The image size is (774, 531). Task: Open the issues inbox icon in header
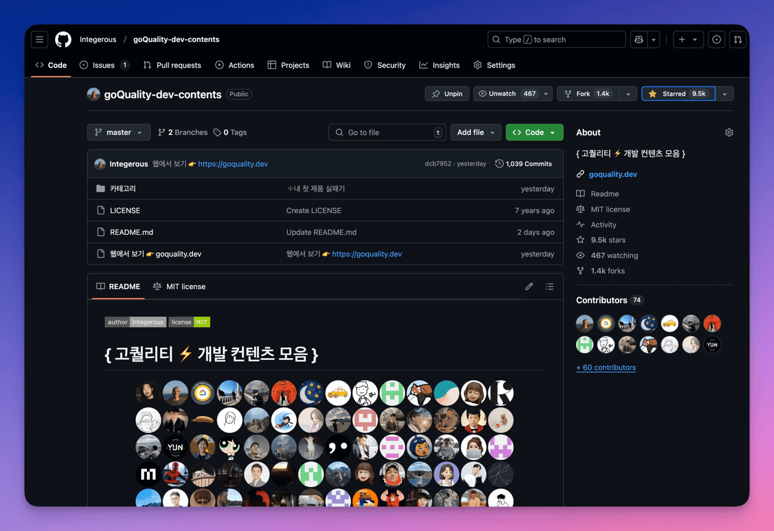[717, 39]
